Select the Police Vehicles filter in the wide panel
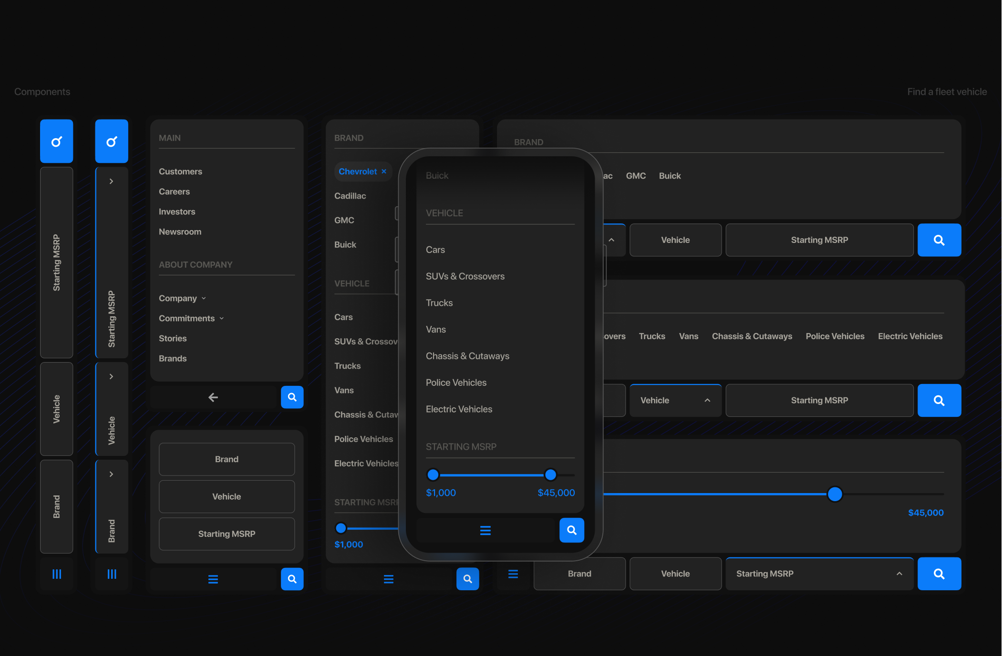The width and height of the screenshot is (1002, 656). tap(835, 336)
